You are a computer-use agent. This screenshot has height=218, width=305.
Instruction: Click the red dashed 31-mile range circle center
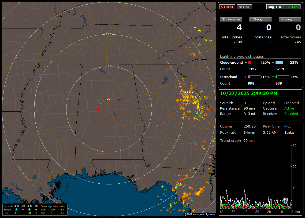pyautogui.click(x=109, y=109)
